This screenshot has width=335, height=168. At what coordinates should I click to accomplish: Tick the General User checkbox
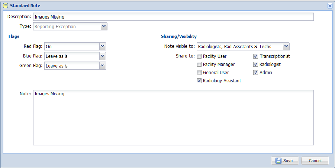click(199, 72)
